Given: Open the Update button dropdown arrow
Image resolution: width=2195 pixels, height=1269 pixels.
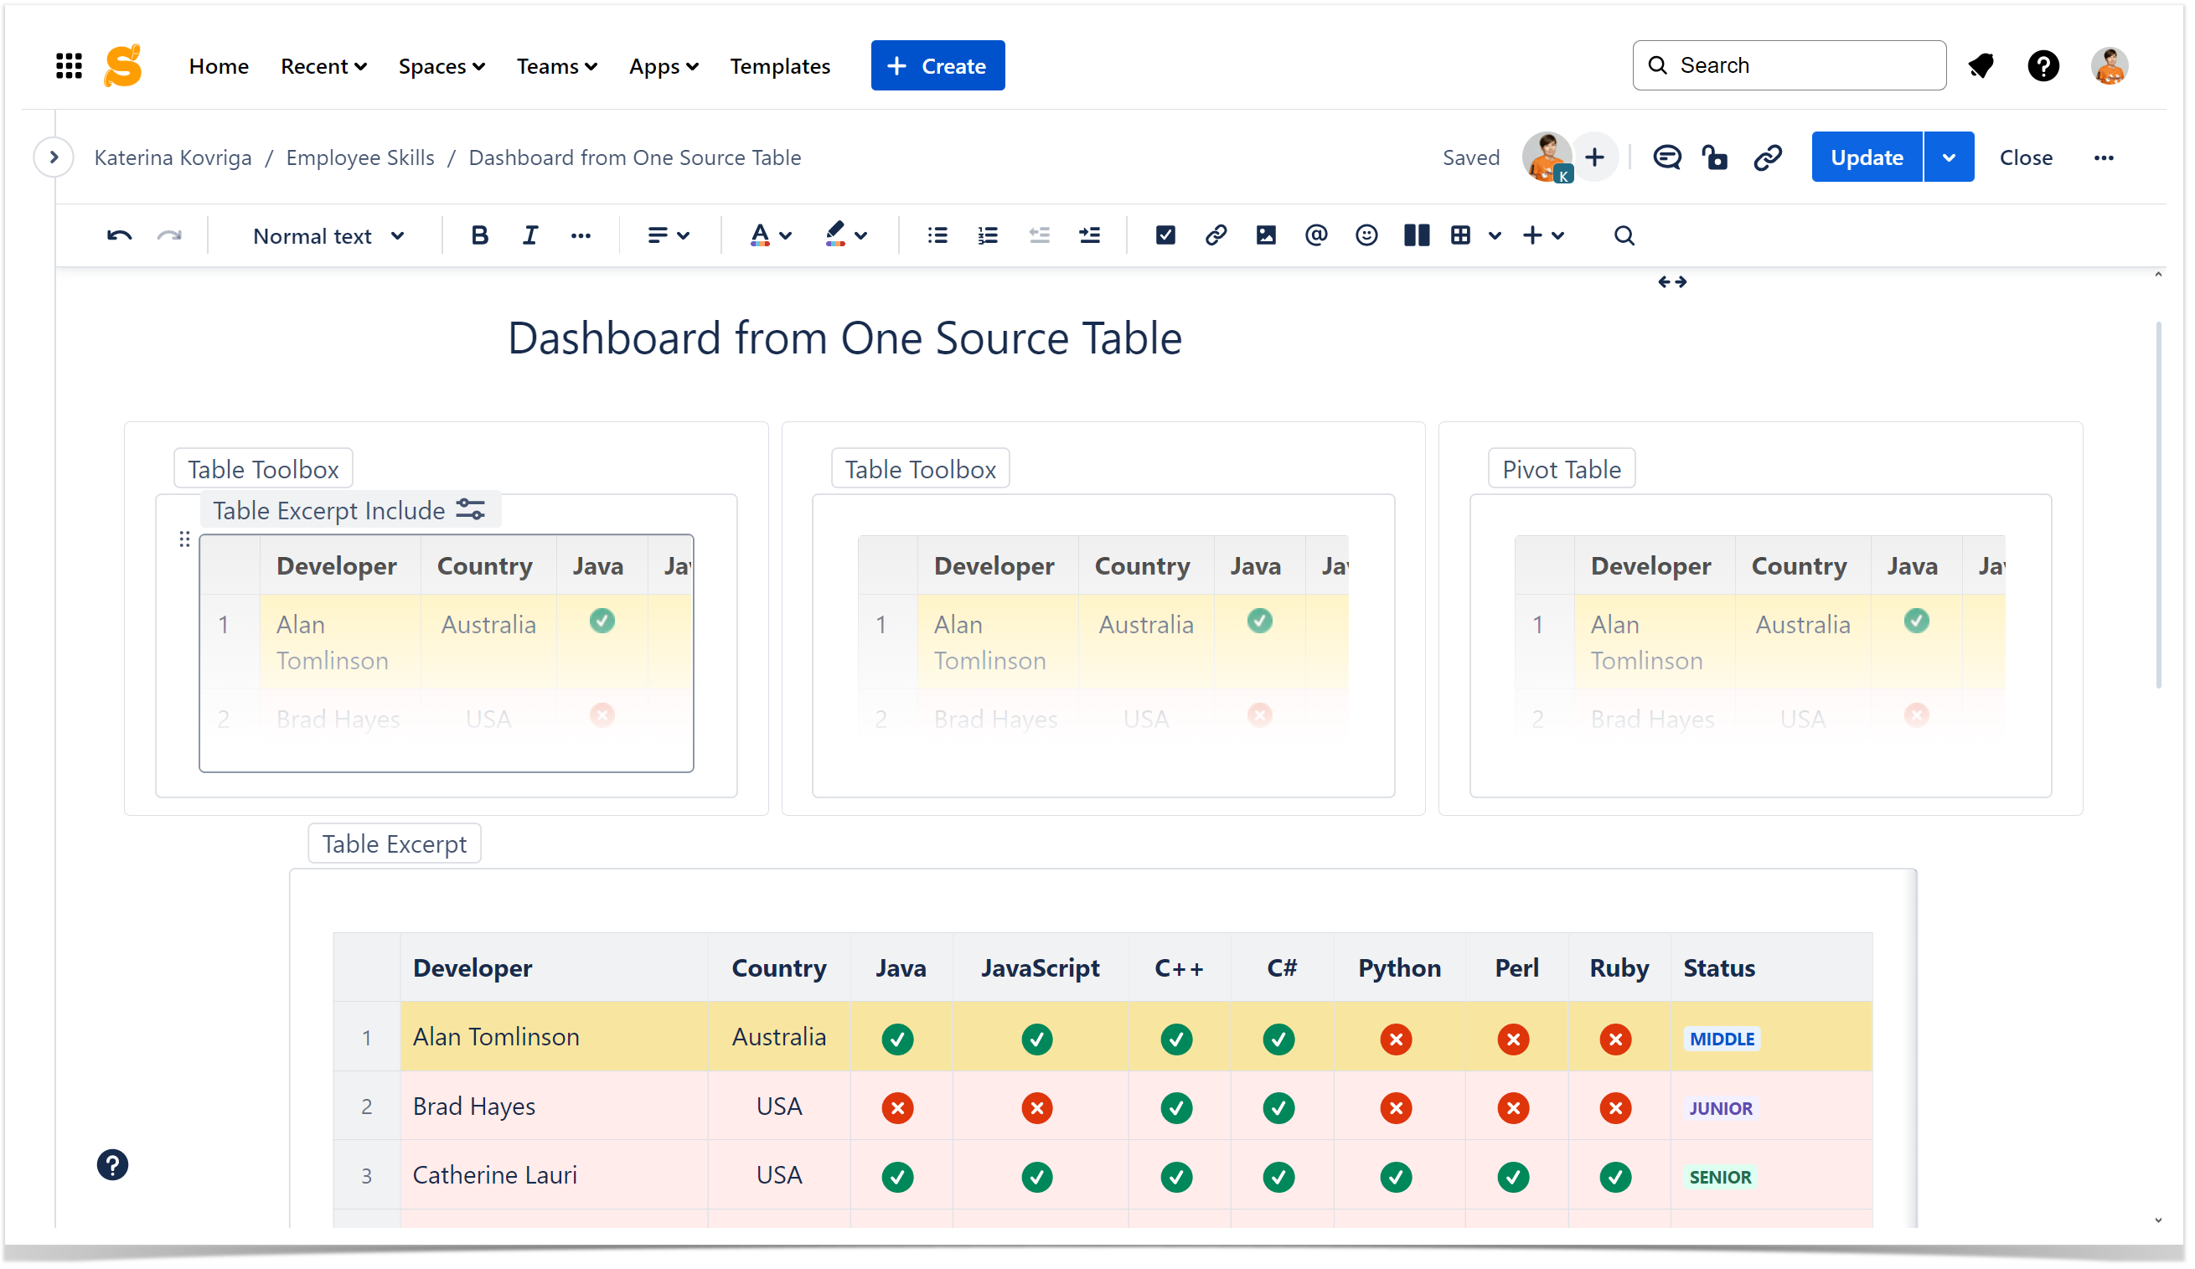Looking at the screenshot, I should click(x=1949, y=157).
